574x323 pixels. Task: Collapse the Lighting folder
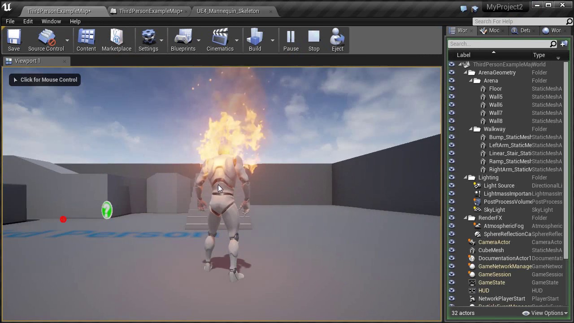465,178
